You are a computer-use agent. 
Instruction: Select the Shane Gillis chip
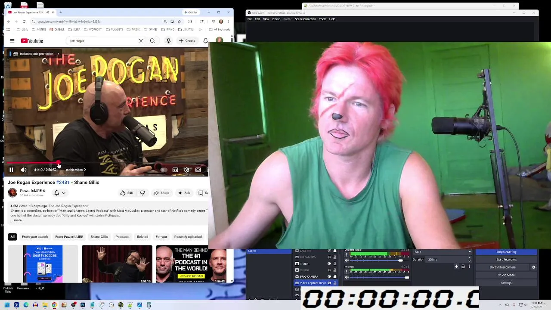(99, 237)
